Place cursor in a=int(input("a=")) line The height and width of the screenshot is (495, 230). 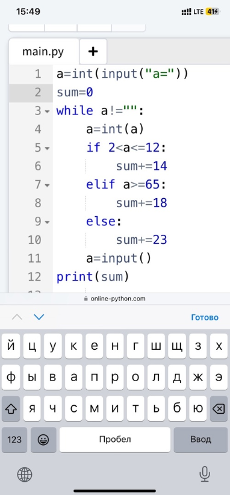[x=122, y=74]
